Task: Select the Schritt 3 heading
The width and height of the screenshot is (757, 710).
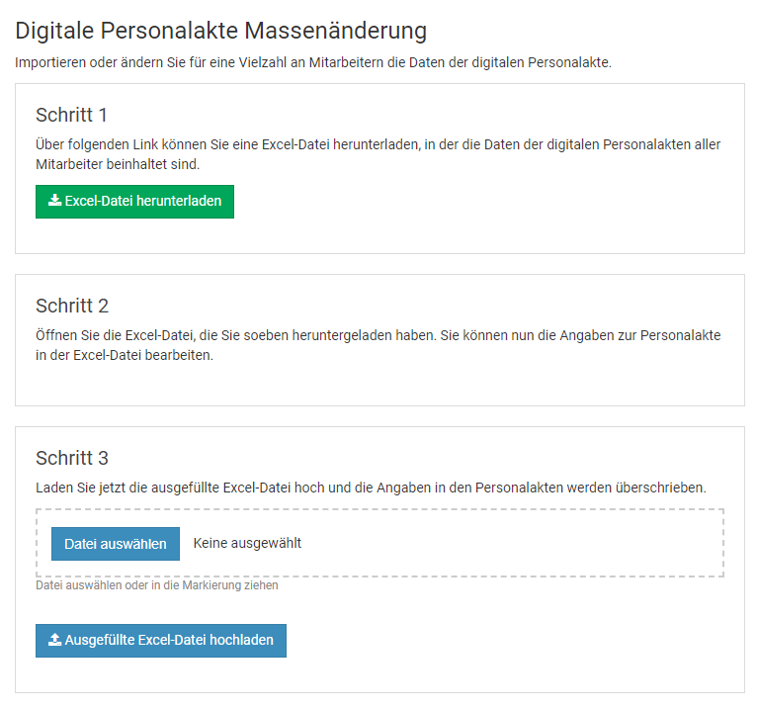Action: (x=72, y=458)
